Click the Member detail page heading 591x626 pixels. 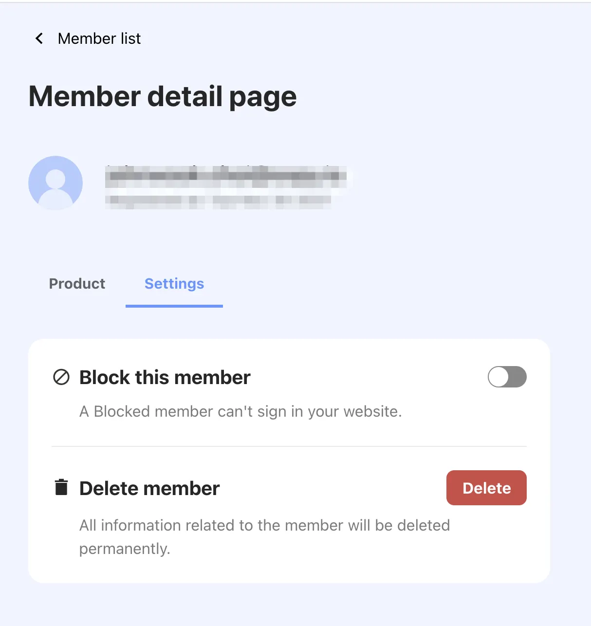[163, 96]
